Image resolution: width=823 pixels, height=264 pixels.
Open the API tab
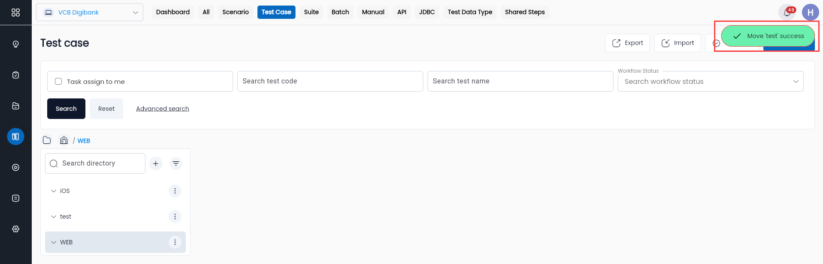402,12
